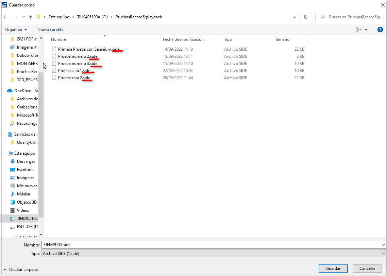The width and height of the screenshot is (387, 276).
Task: Click the Up one level arrow
Action: click(31, 17)
